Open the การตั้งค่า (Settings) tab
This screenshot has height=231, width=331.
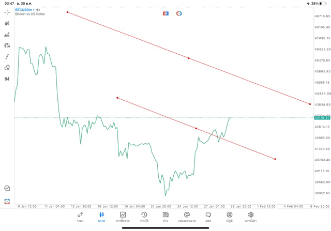(251, 217)
